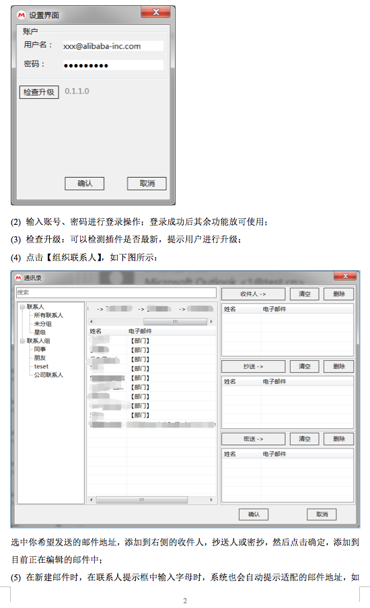Select 星级 in the contacts tree

[x=40, y=333]
